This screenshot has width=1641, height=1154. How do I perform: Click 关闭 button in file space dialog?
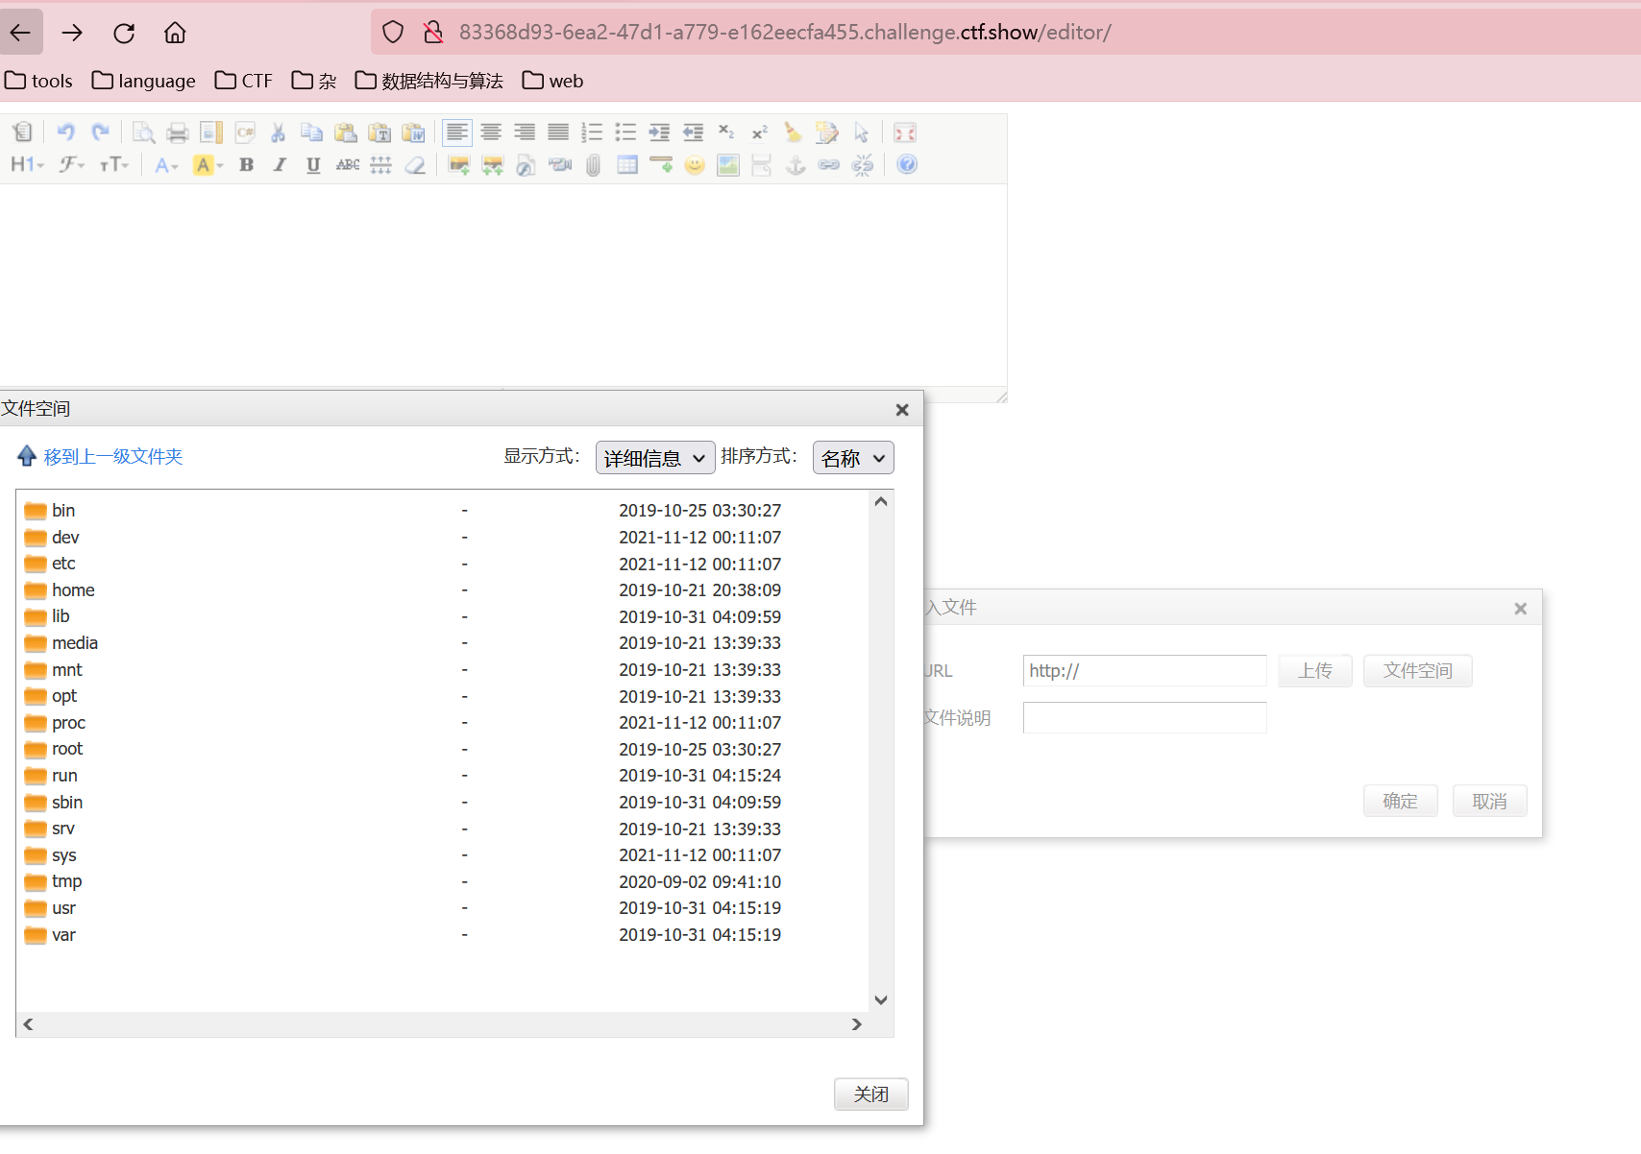(870, 1094)
